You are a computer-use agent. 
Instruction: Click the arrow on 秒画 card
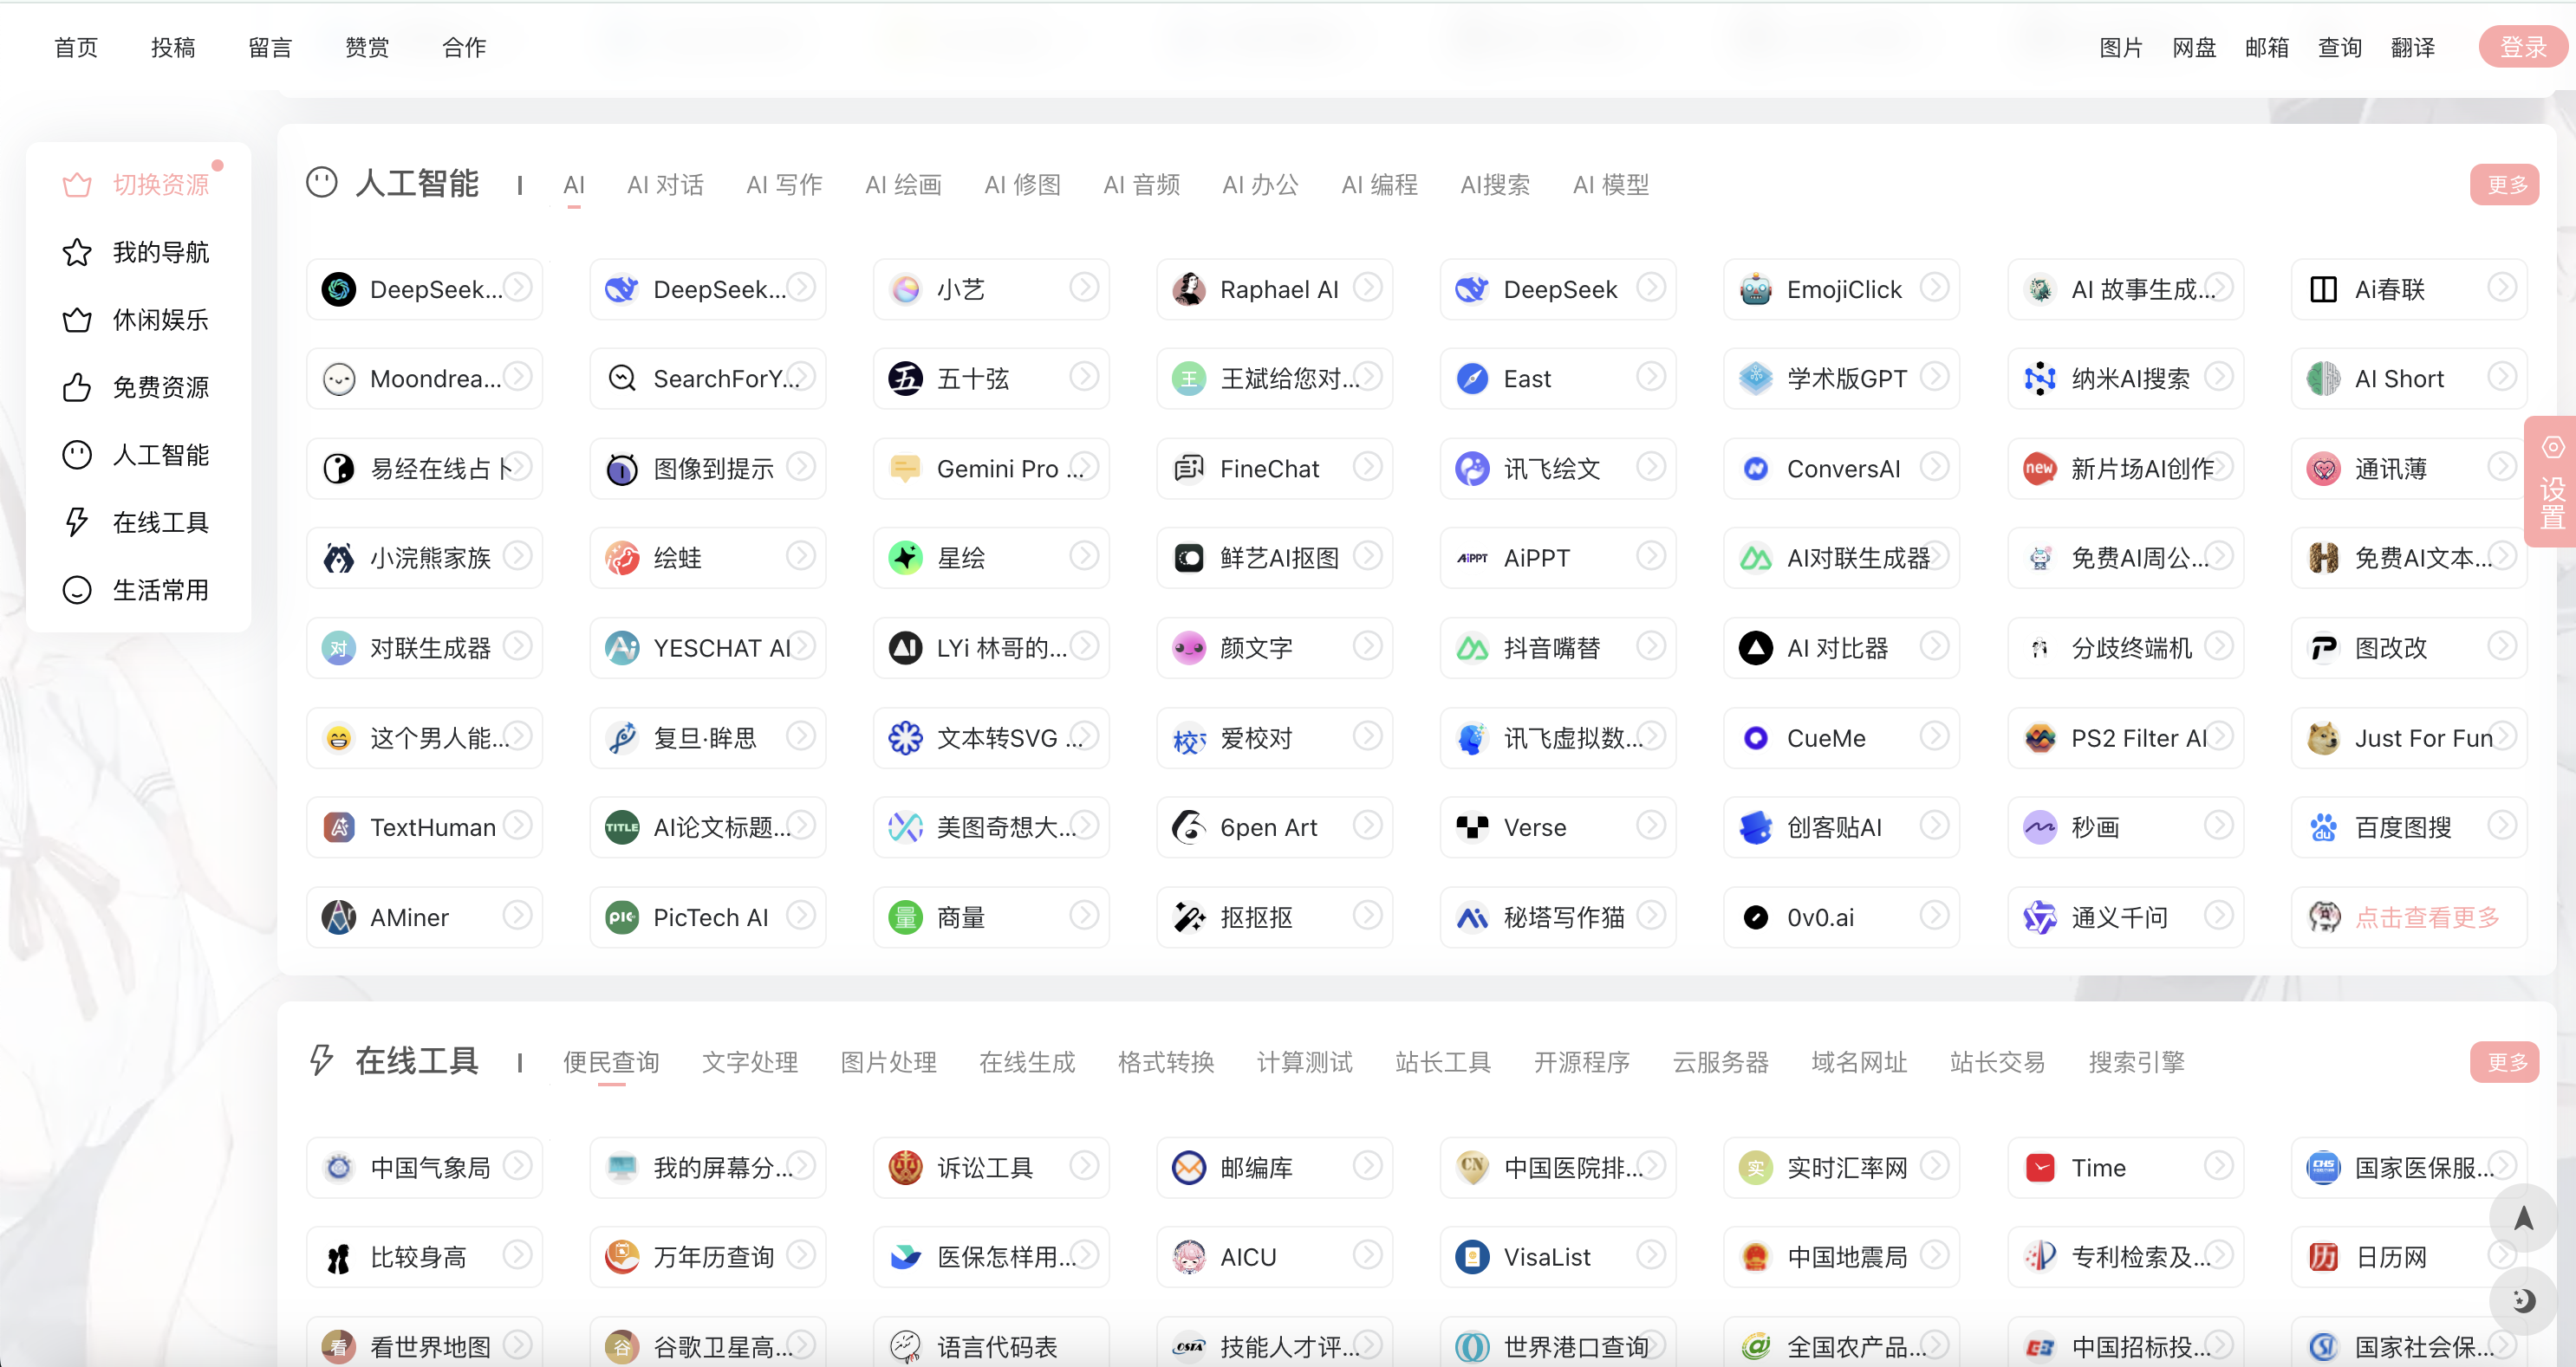tap(2218, 826)
